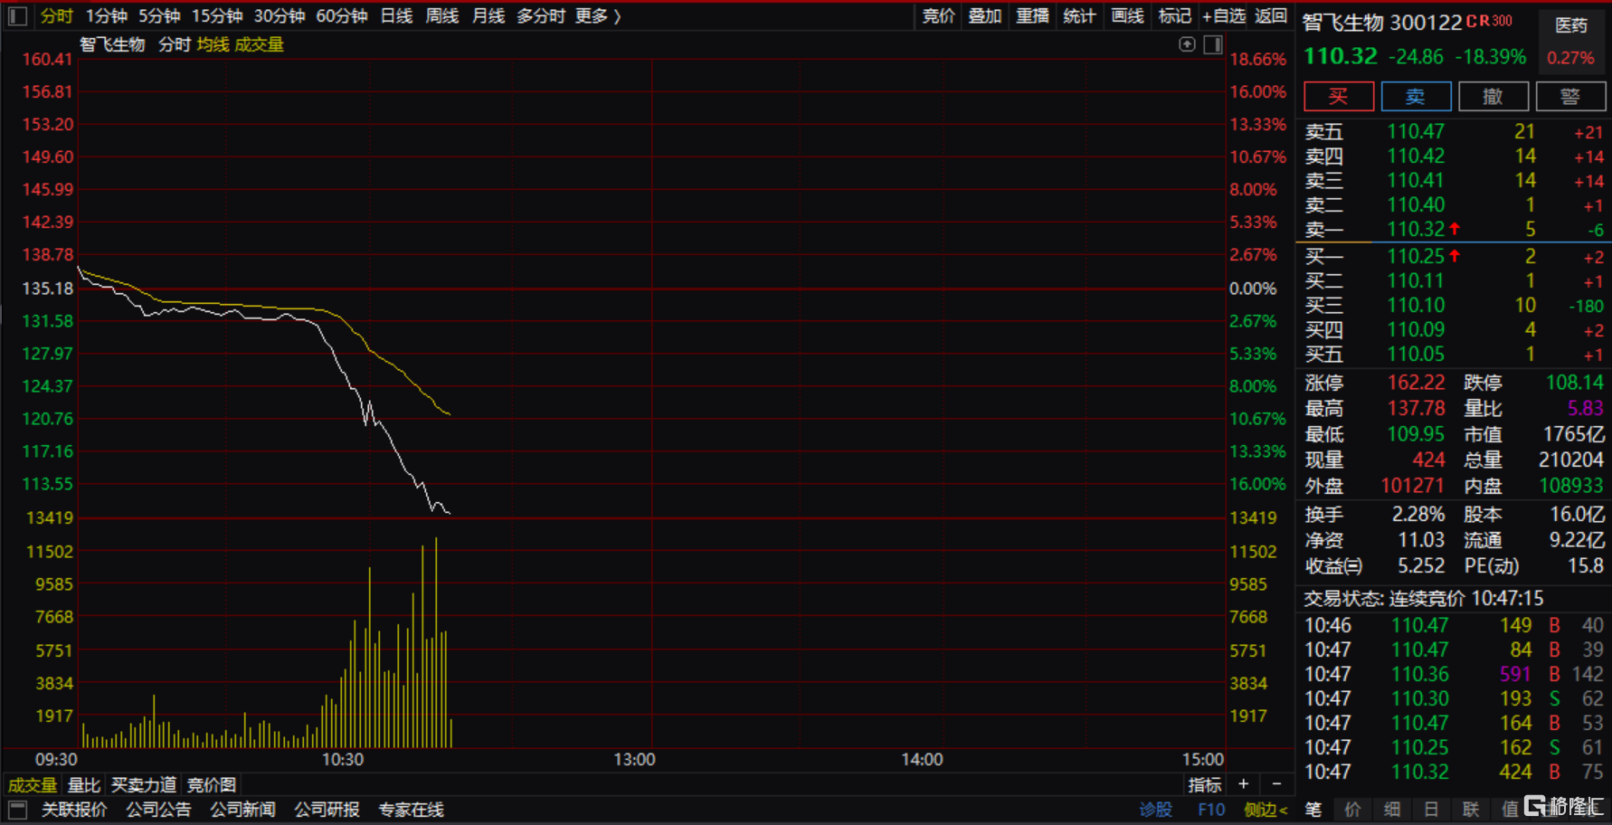
Task: Click the 叠加 overlay button
Action: [x=985, y=16]
